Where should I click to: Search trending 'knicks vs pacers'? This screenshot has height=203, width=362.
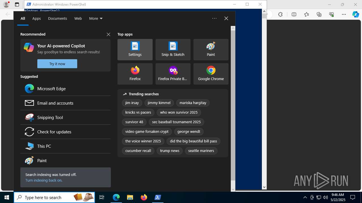tap(138, 112)
